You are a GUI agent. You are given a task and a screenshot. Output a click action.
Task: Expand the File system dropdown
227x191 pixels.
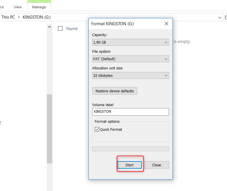pyautogui.click(x=130, y=59)
